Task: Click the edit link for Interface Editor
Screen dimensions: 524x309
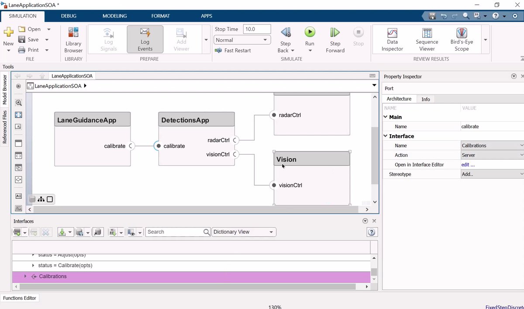Action: click(468, 165)
